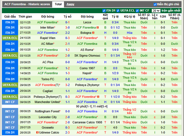The height and width of the screenshot is (136, 184).
Task: Open the 20 recent matches dropdown
Action: (156, 11)
